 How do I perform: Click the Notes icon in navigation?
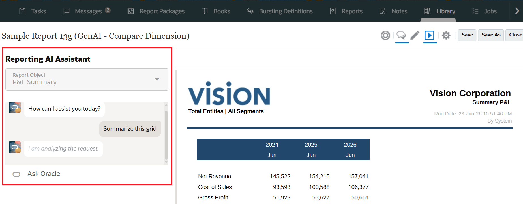382,11
